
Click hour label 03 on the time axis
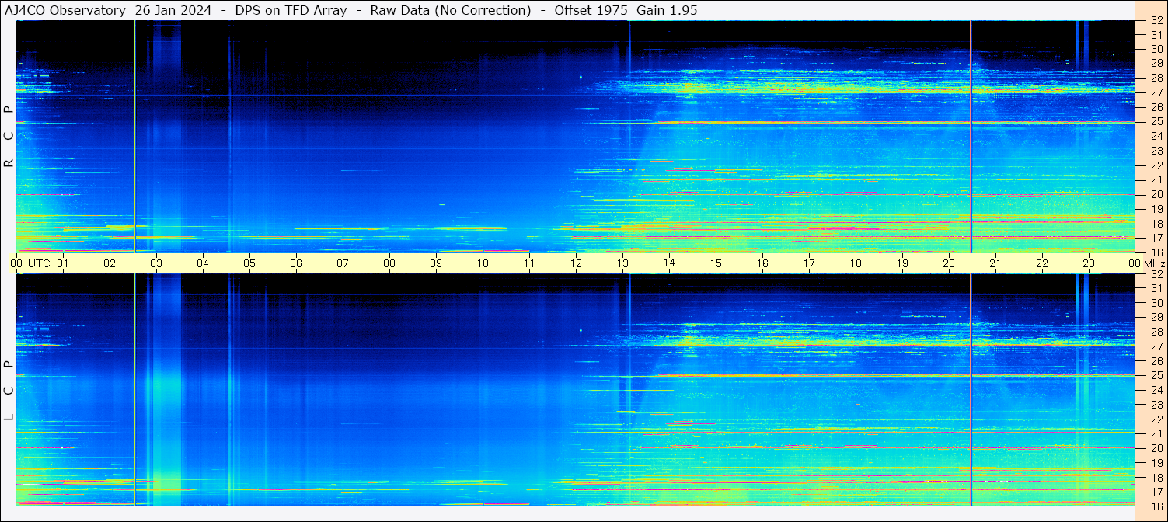coord(156,263)
